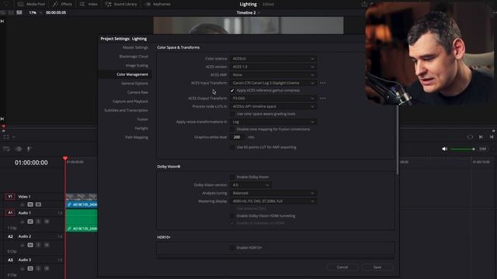Open the Color science dropdown

[x=273, y=59]
